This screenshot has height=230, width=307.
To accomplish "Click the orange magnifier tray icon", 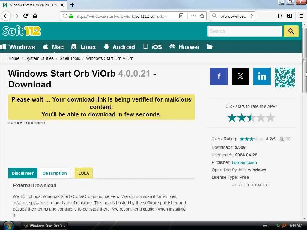I will 284,226.
